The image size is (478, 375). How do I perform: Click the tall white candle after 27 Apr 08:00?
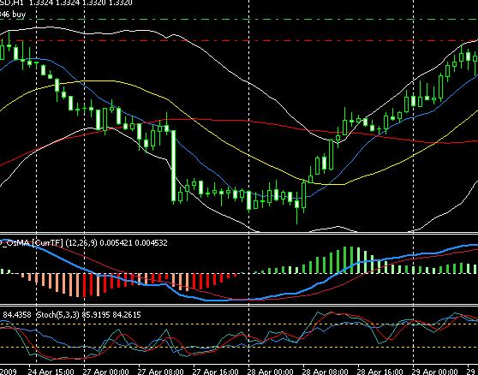coord(173,166)
